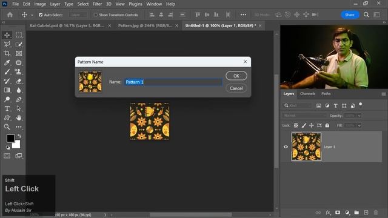
Task: Change screen mode flyout
Action: tap(19, 156)
